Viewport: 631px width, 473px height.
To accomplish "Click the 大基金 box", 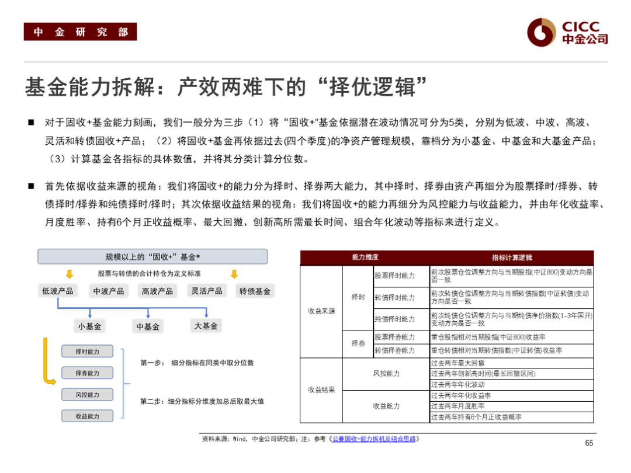I will click(206, 326).
